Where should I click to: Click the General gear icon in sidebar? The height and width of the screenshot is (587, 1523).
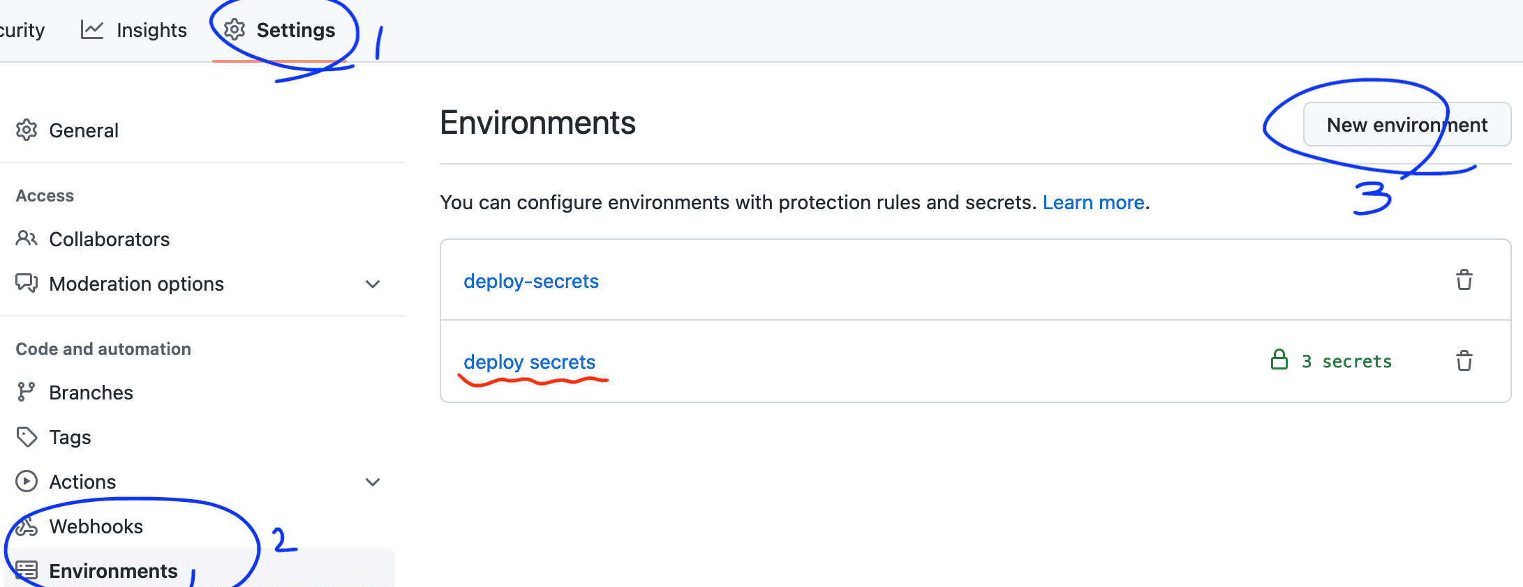tap(27, 130)
